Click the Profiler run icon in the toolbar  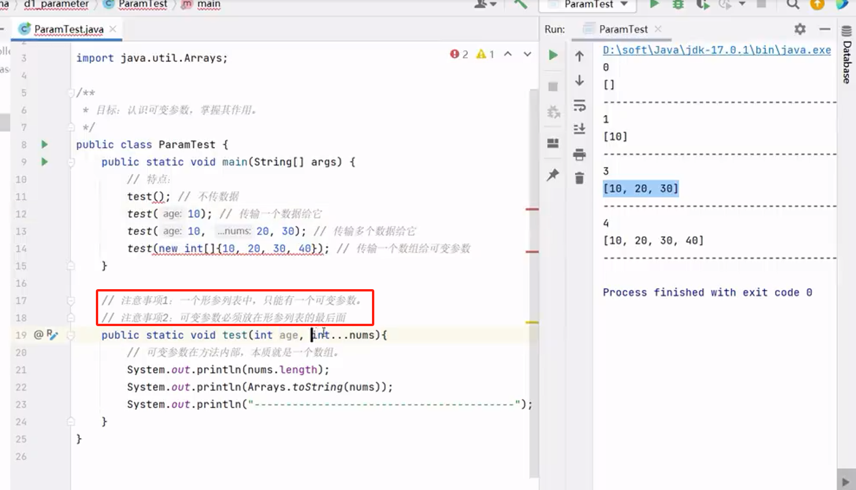725,4
